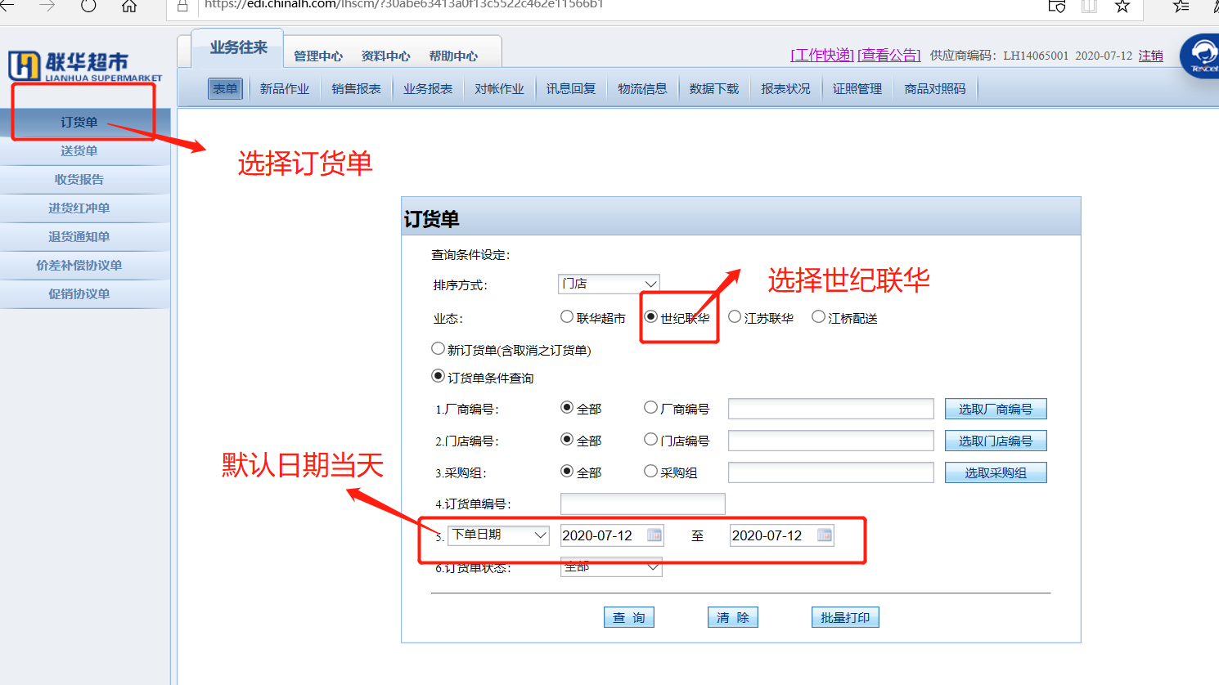
Task: Click 选取厂商编号 button
Action: click(996, 409)
